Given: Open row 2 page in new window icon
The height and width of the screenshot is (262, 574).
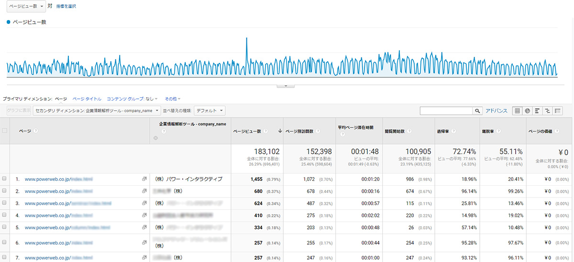Looking at the screenshot, I should [x=144, y=191].
